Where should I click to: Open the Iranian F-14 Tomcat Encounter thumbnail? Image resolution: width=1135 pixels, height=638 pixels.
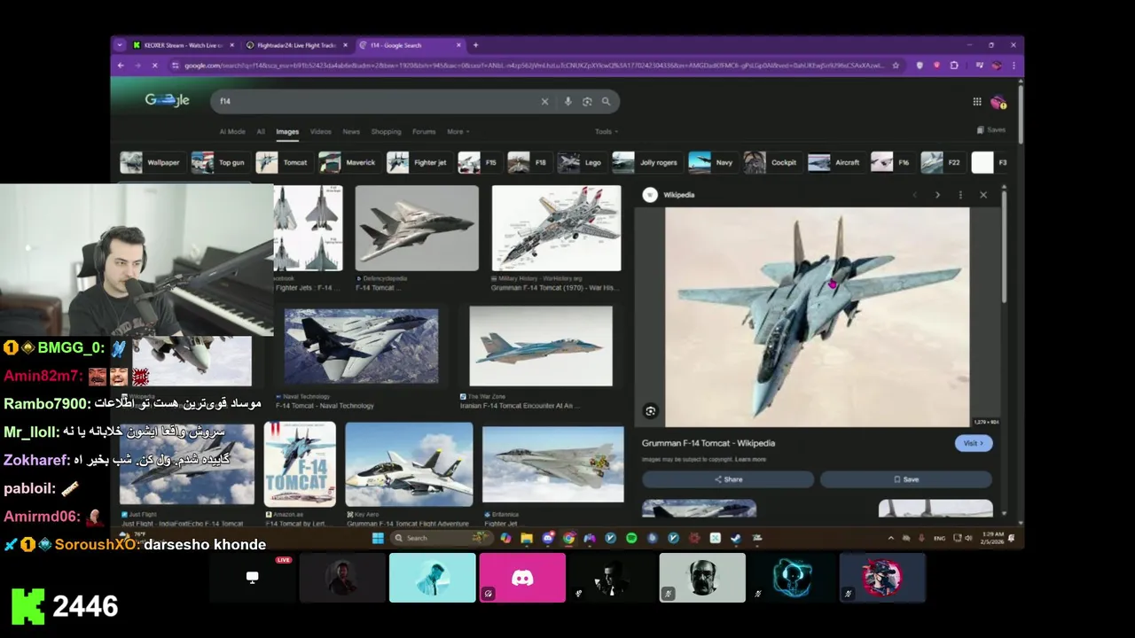tap(541, 346)
